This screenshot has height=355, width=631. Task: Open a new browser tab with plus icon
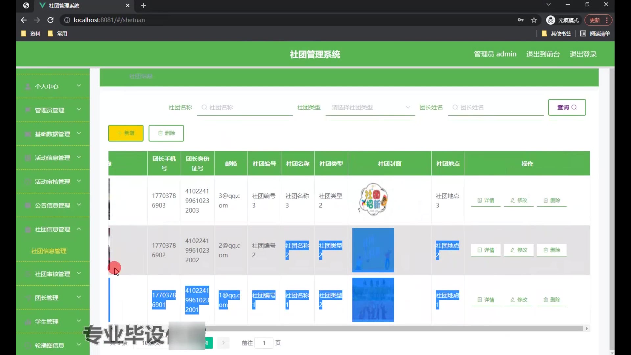pos(143,6)
